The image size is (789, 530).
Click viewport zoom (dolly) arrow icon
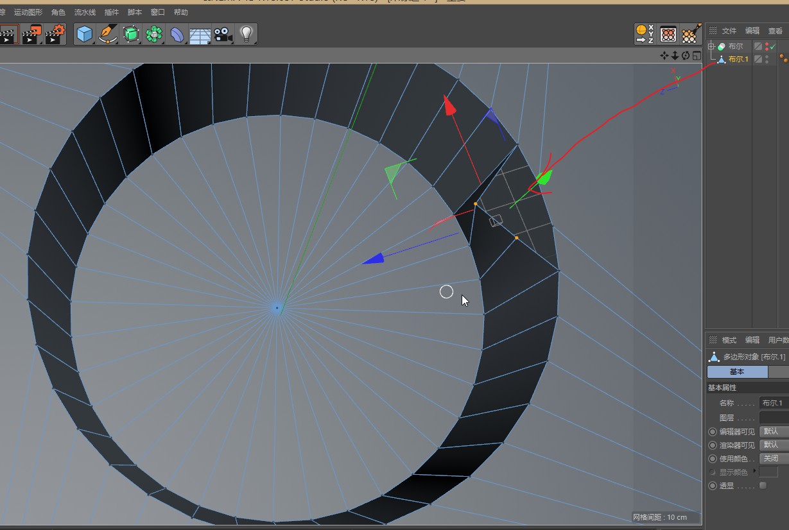[x=675, y=55]
